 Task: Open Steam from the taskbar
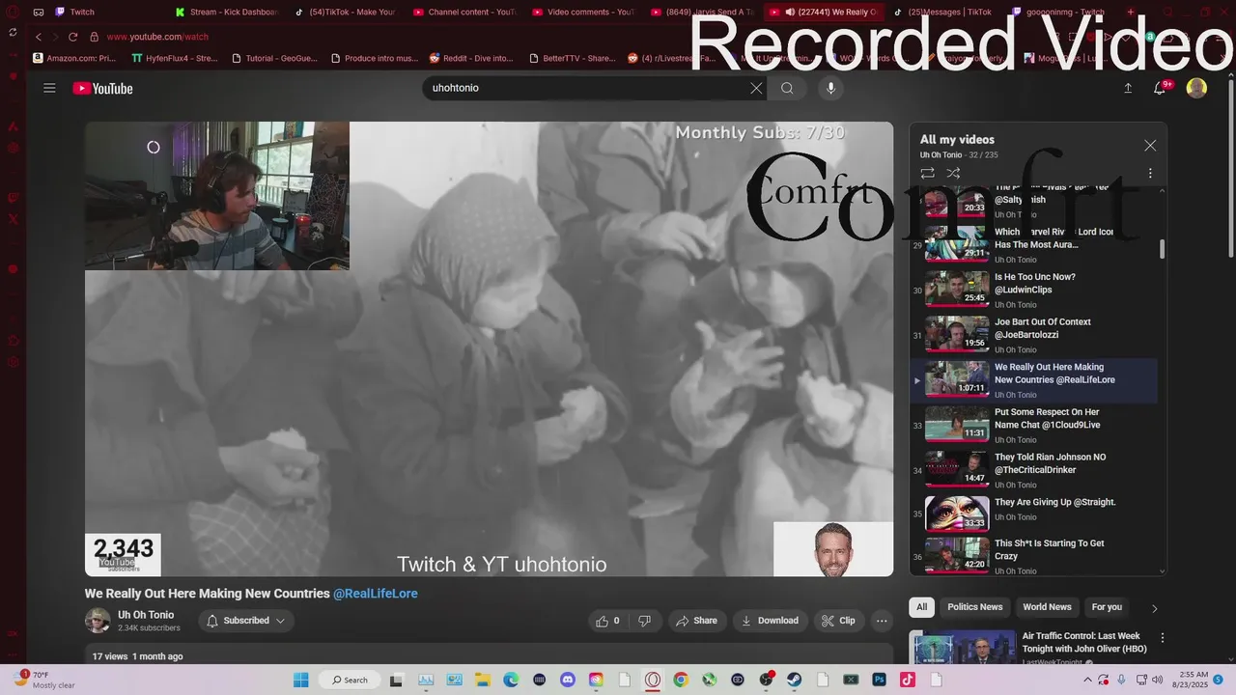pyautogui.click(x=794, y=680)
